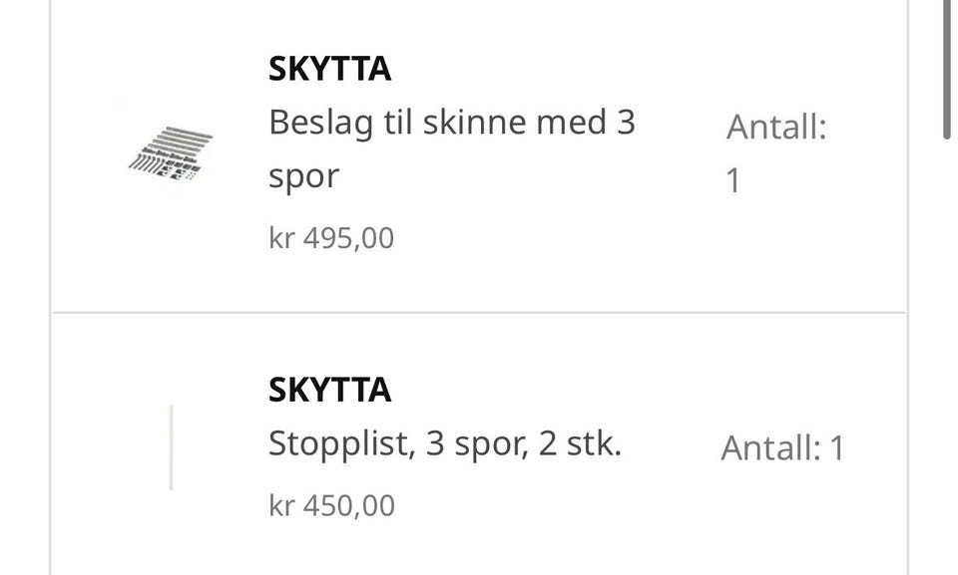Click quantity value 1 below Beslag's Antall label
958x575 pixels.
point(733,181)
